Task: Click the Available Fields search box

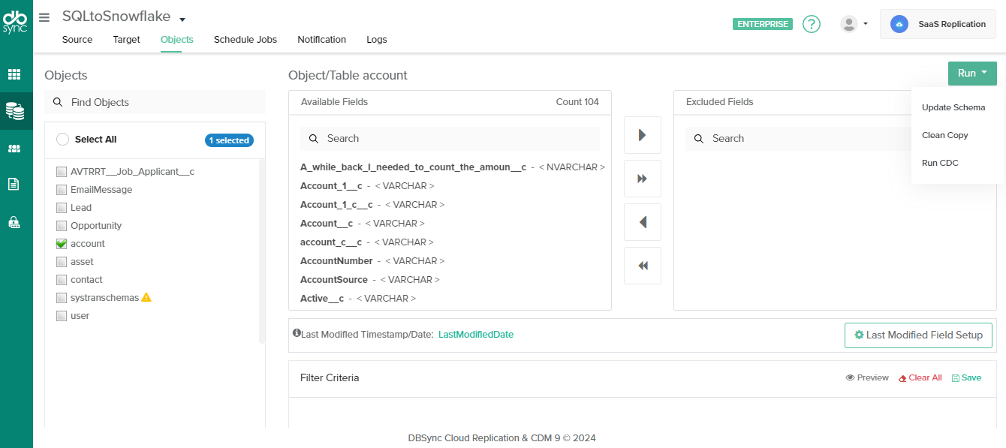Action: coord(450,139)
